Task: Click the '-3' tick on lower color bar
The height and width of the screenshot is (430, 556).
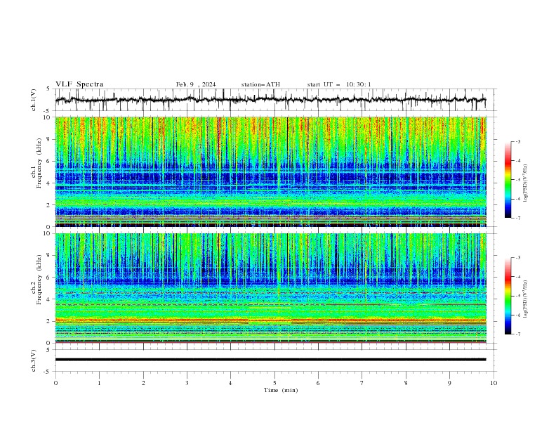Action: pyautogui.click(x=517, y=258)
